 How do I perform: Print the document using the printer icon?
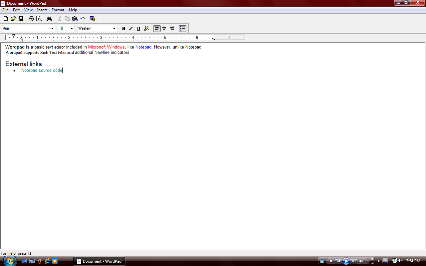click(31, 19)
